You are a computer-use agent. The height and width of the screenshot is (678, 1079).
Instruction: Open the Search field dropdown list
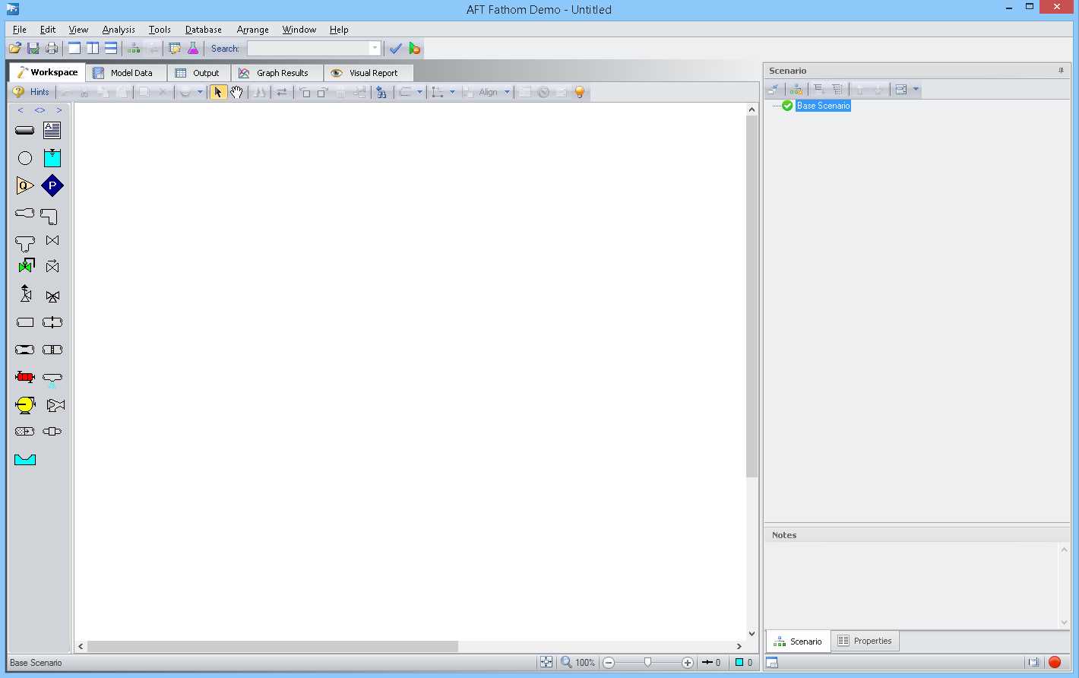pos(374,48)
